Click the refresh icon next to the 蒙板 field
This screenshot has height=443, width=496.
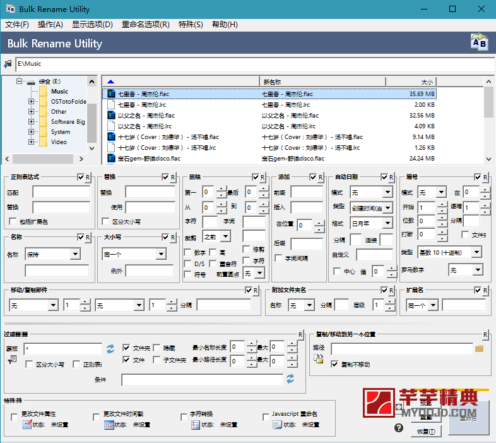click(x=110, y=349)
